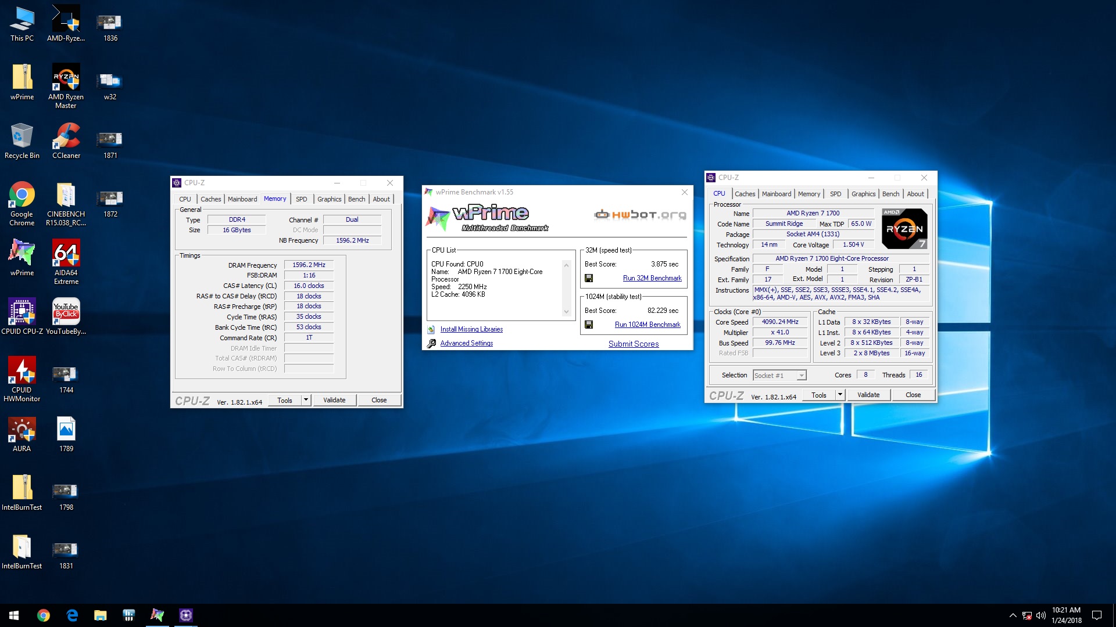Launch CPUID CPU-Z shortcut
Image resolution: width=1116 pixels, height=627 pixels.
point(22,317)
